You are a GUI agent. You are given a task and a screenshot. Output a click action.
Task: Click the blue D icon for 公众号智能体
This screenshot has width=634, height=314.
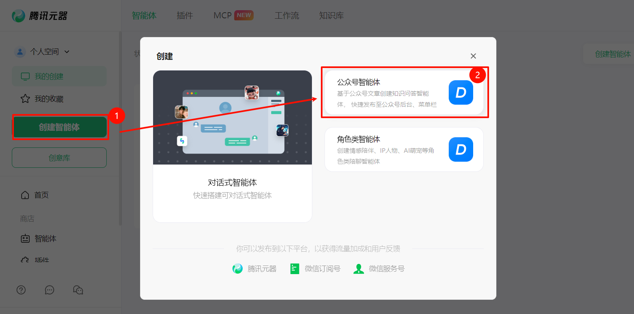[461, 92]
